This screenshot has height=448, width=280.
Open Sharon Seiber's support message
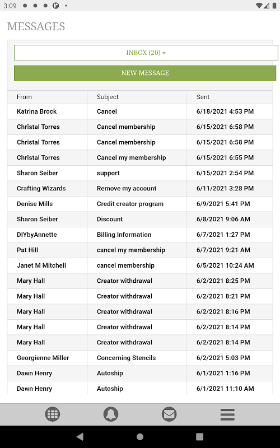pyautogui.click(x=140, y=173)
